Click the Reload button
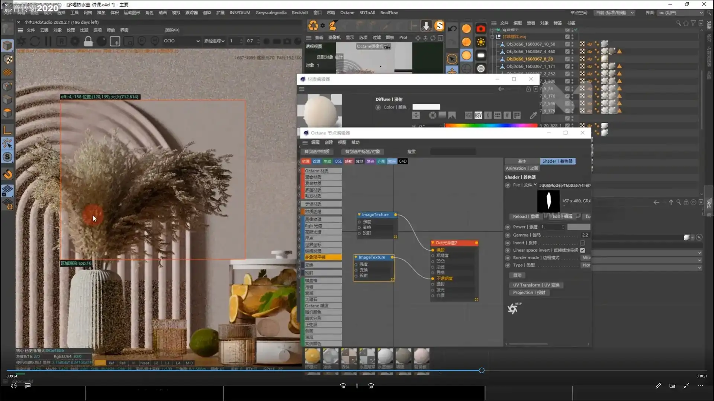The image size is (714, 401). point(525,216)
